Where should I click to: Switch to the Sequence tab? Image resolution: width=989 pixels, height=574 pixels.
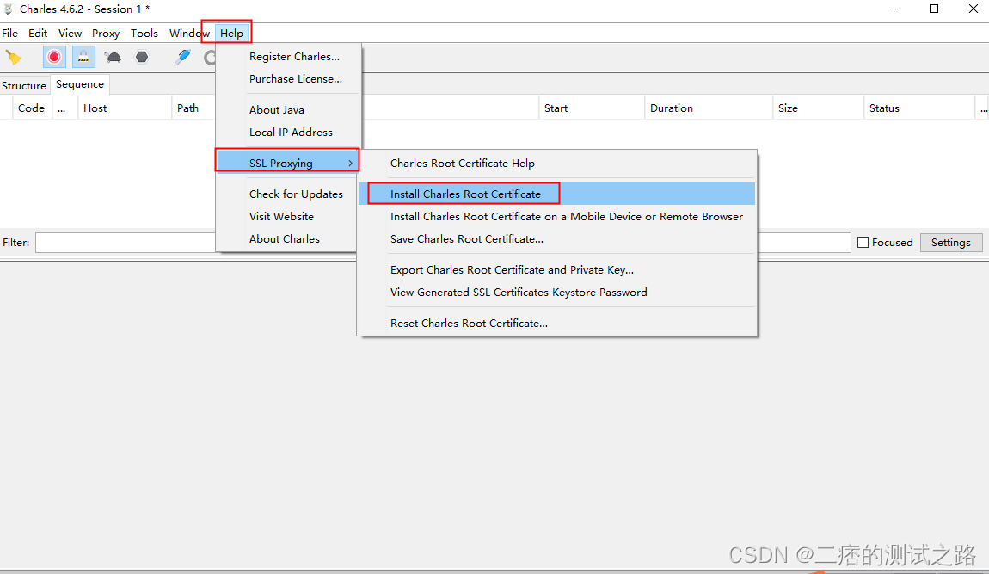79,84
